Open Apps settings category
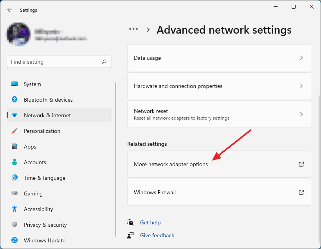This screenshot has width=321, height=249. (x=59, y=146)
